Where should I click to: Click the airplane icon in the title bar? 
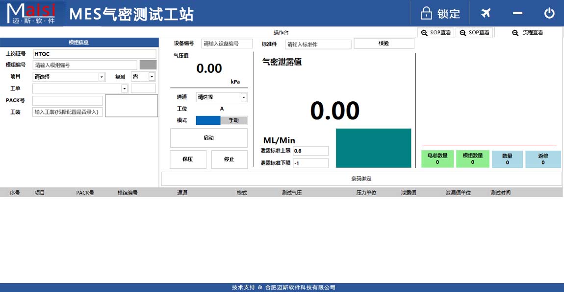(485, 13)
